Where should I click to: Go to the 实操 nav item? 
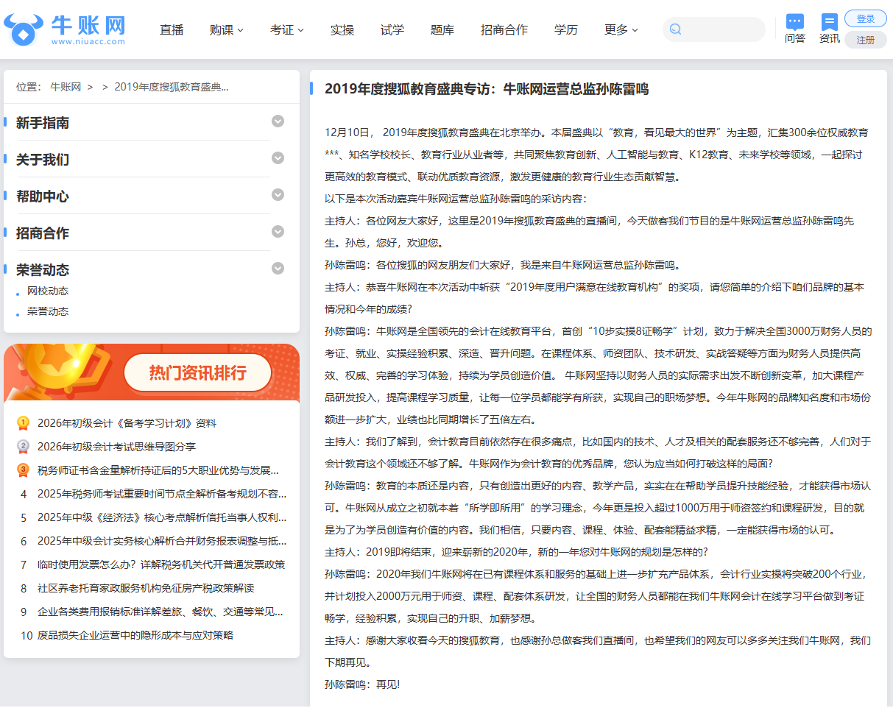(342, 29)
